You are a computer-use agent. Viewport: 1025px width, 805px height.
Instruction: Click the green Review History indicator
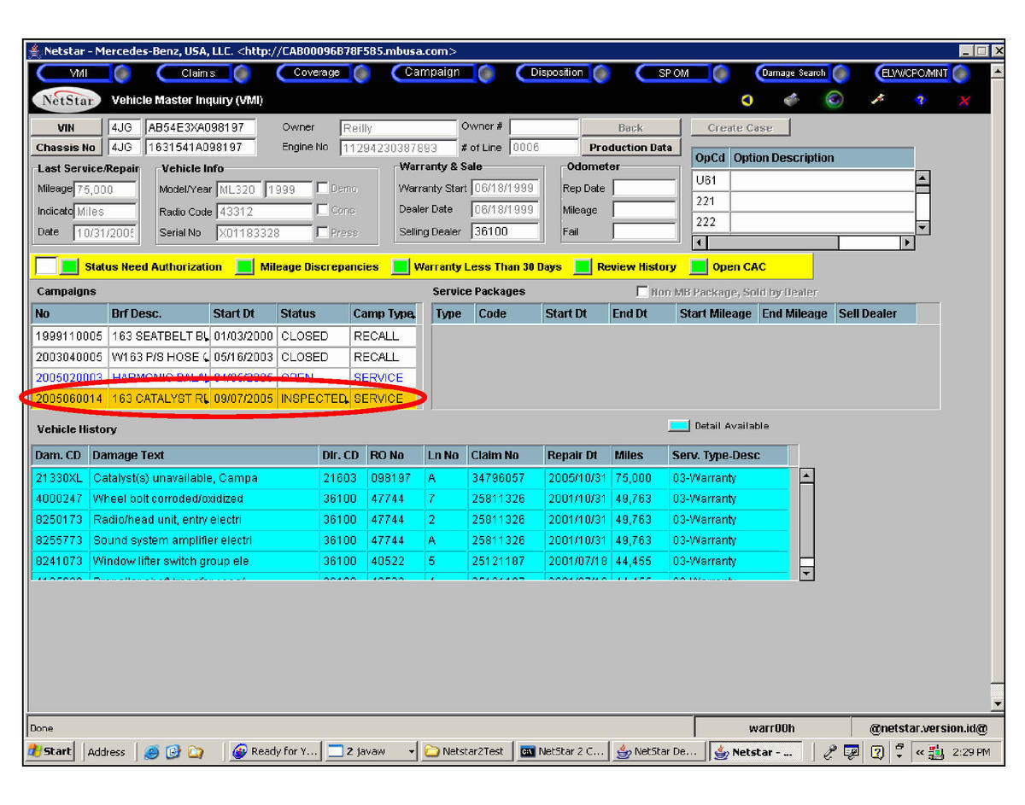coord(583,267)
